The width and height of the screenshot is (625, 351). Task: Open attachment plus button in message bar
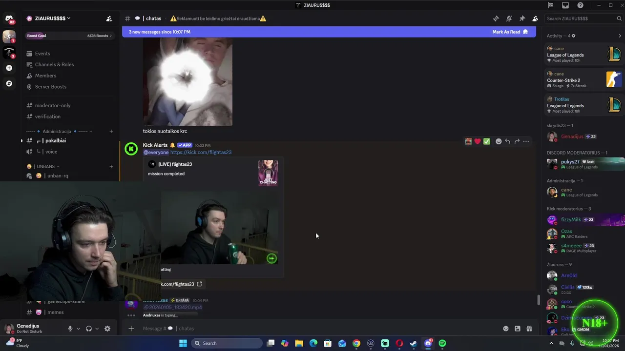pyautogui.click(x=131, y=329)
